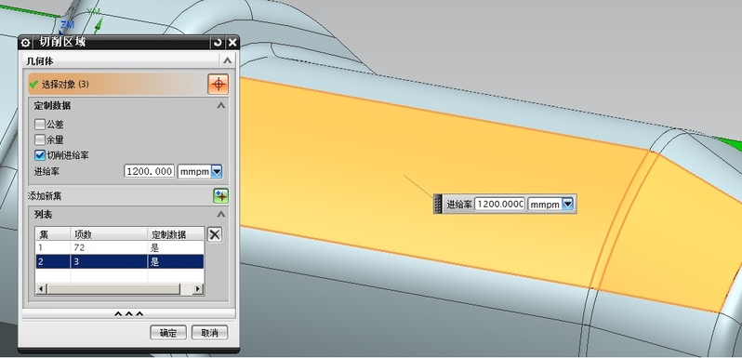Delete selected set with X icon
The height and width of the screenshot is (358, 742).
pyautogui.click(x=215, y=234)
